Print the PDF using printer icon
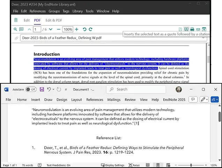 [x=192, y=29]
